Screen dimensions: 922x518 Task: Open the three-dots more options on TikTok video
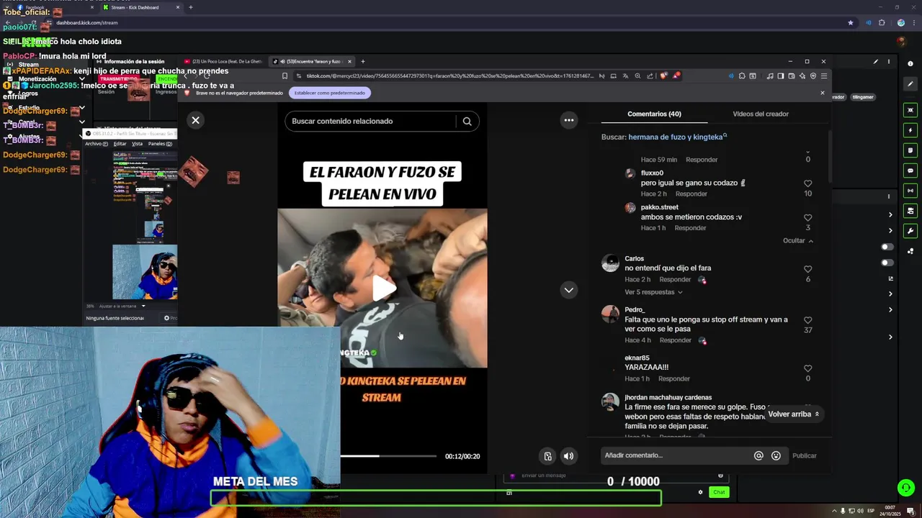pos(569,120)
